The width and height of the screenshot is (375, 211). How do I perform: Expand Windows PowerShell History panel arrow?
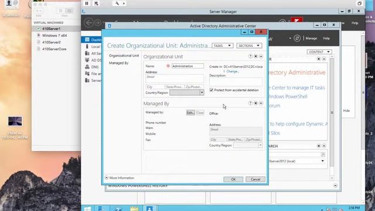coord(335,186)
